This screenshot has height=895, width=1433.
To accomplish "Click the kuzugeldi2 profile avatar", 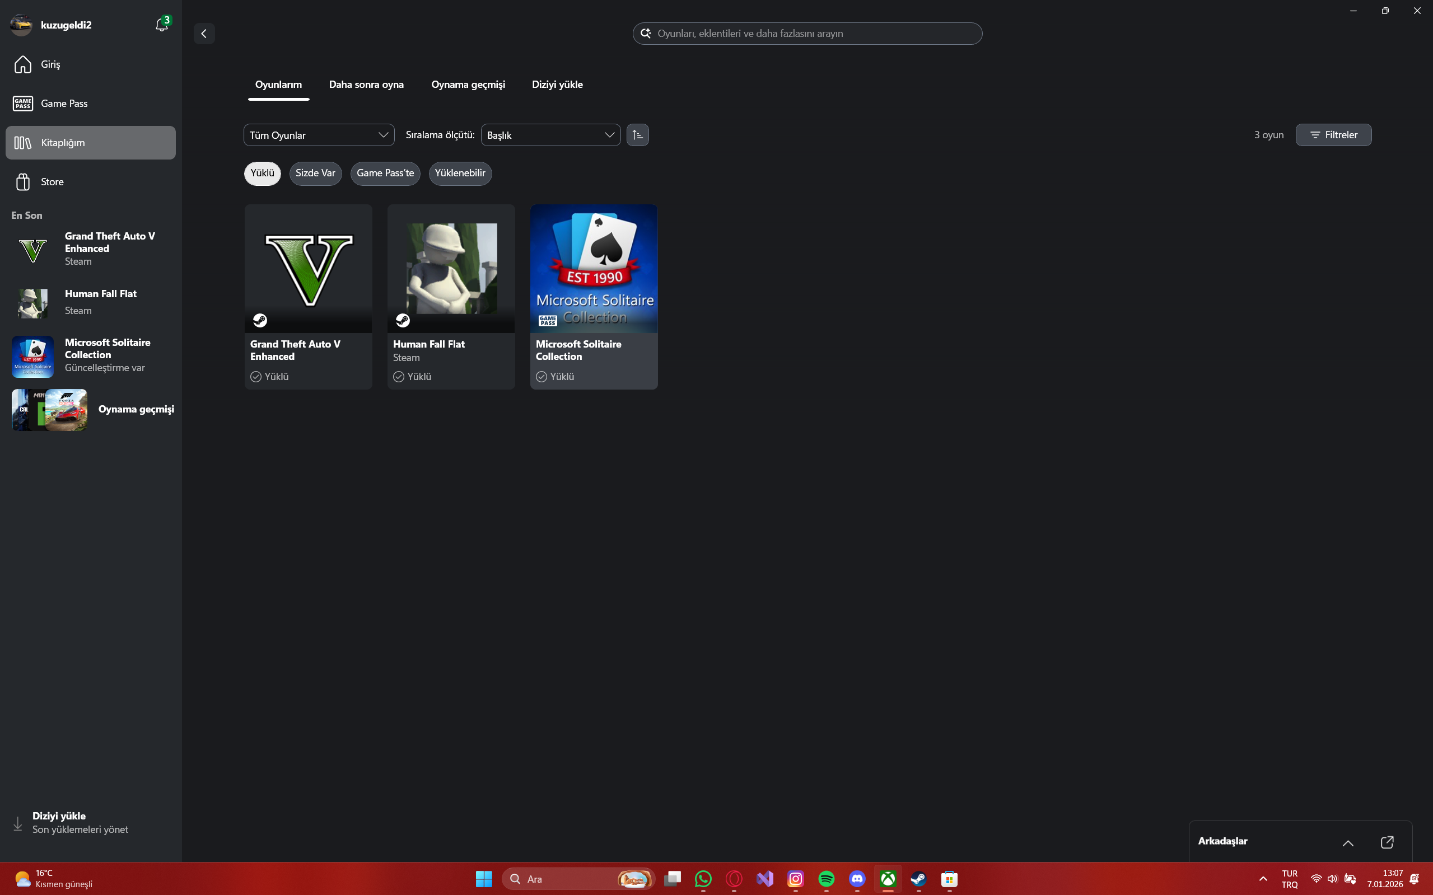I will coord(21,25).
